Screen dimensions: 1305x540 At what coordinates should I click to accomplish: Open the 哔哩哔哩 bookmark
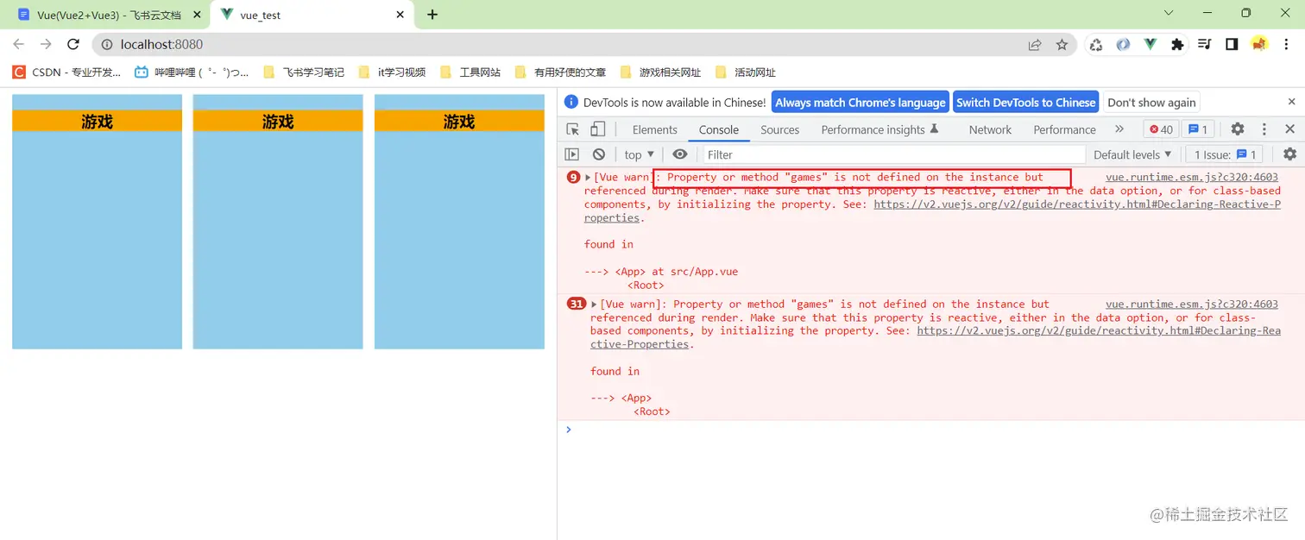click(x=192, y=72)
